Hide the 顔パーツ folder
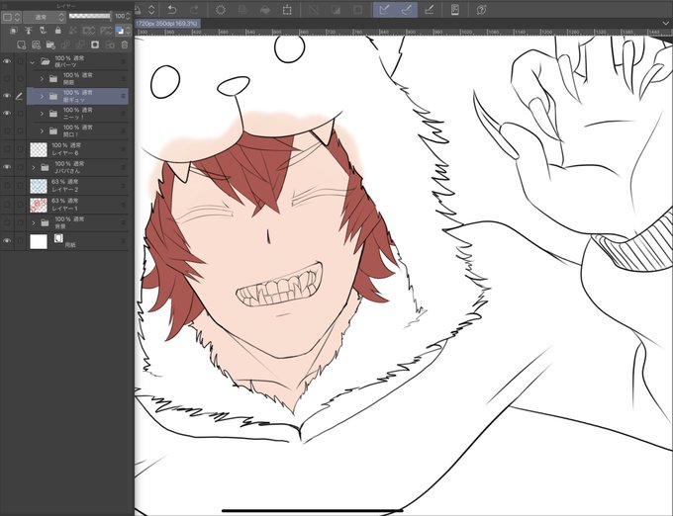This screenshot has width=673, height=516. click(7, 61)
